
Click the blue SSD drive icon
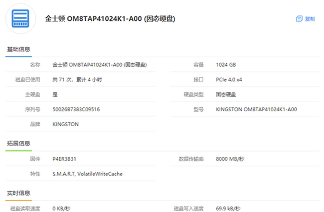20,19
